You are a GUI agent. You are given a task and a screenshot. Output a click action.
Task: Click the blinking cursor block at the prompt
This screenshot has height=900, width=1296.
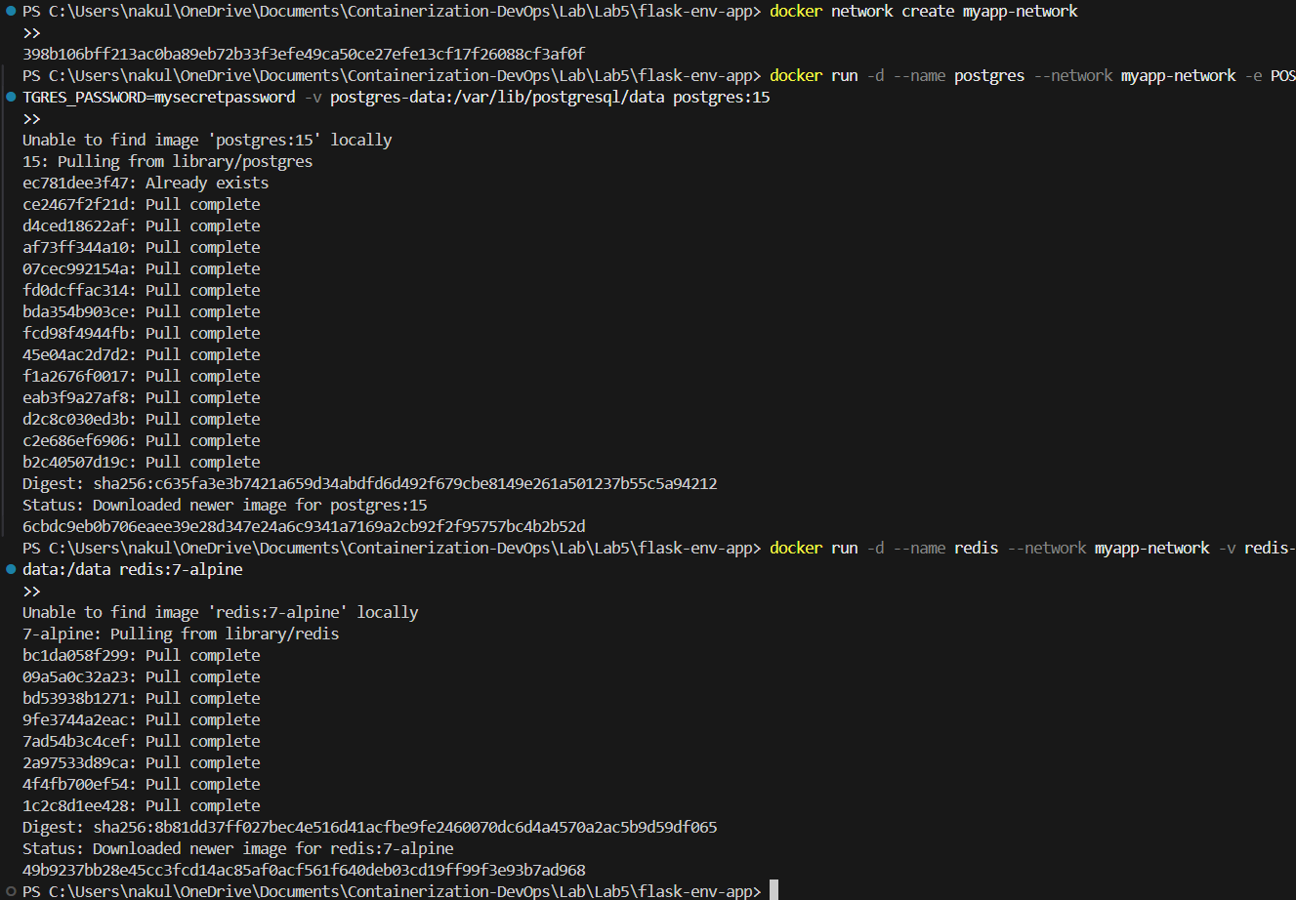[x=774, y=889]
